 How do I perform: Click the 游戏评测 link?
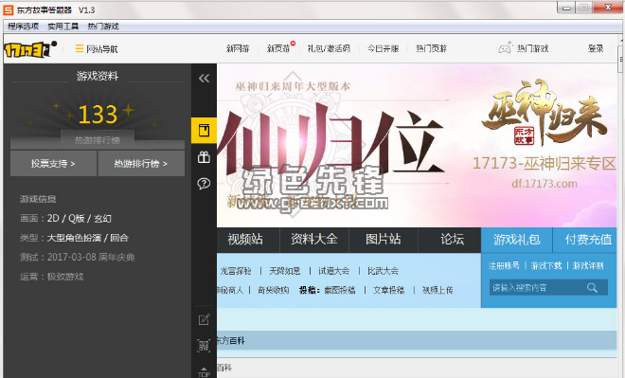[588, 265]
